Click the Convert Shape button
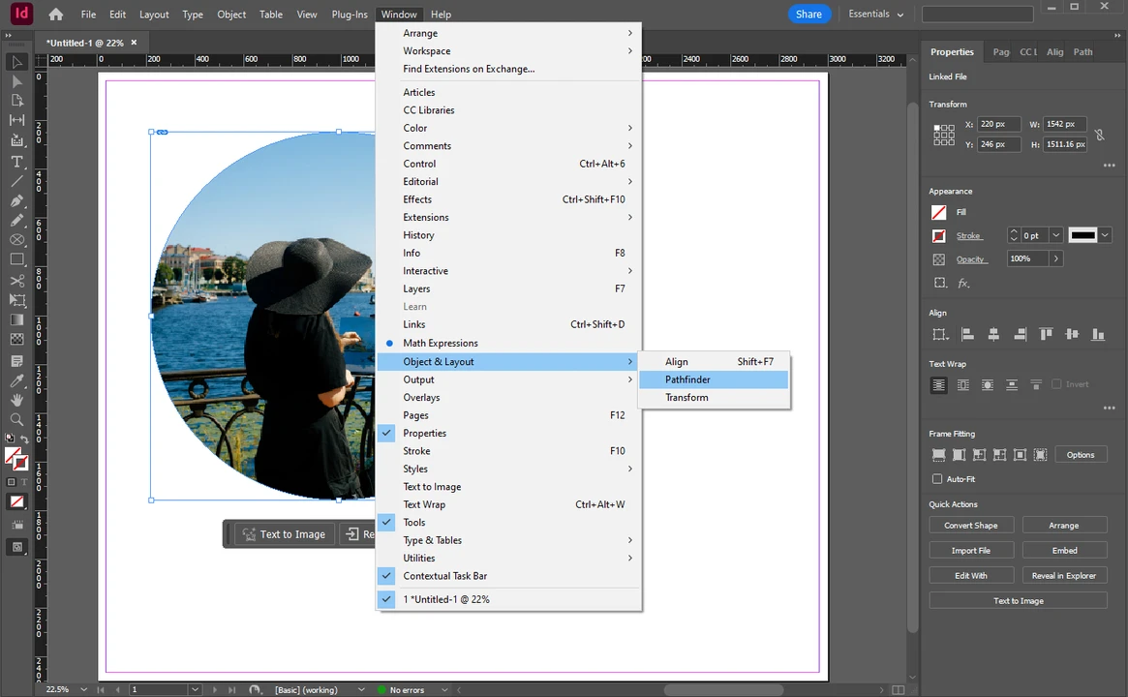This screenshot has width=1128, height=697. pos(971,526)
